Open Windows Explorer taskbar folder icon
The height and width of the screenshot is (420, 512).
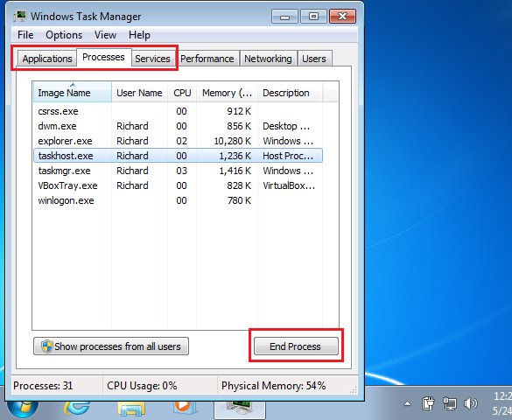tap(131, 409)
